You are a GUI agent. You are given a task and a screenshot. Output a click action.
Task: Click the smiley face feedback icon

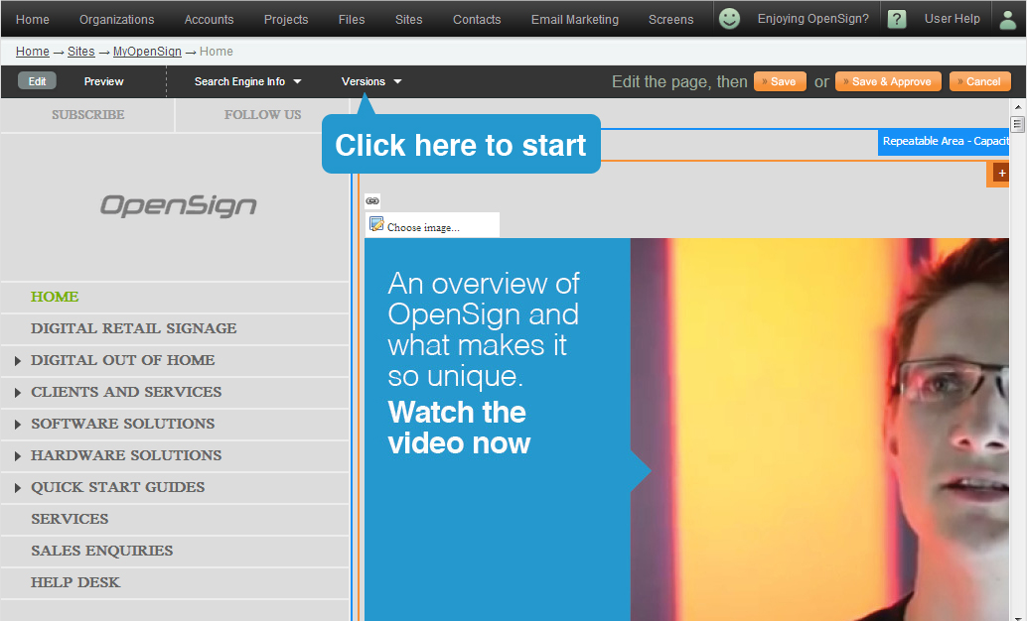tap(729, 18)
